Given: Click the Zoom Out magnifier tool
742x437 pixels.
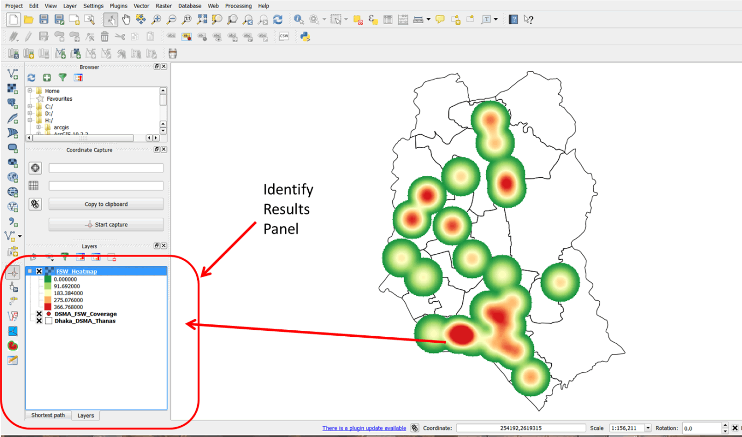Looking at the screenshot, I should [x=171, y=19].
